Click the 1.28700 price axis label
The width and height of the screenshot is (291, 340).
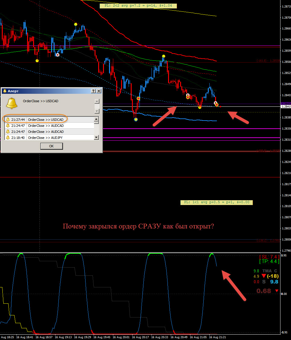(x=286, y=17)
